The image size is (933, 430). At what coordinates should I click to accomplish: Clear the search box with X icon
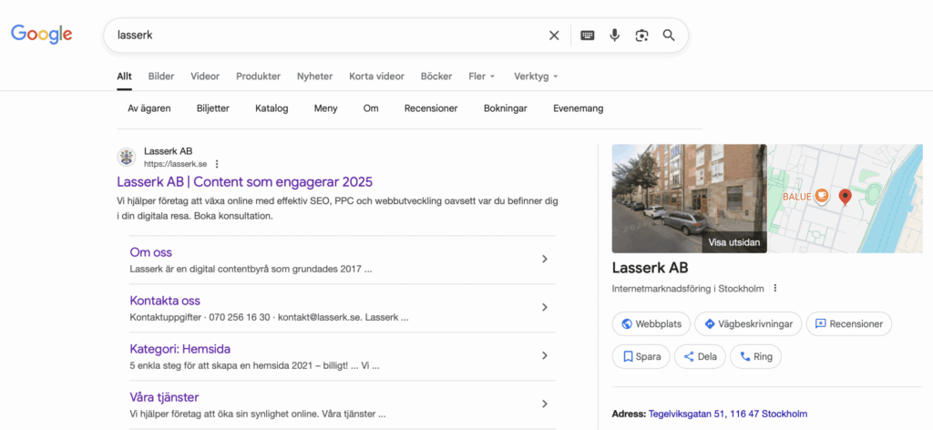click(554, 36)
